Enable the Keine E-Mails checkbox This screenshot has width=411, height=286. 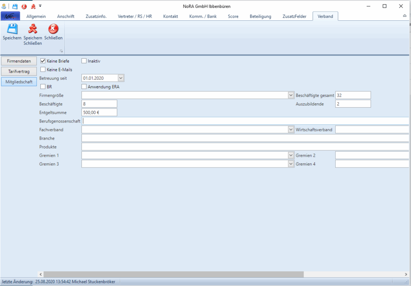click(x=43, y=69)
